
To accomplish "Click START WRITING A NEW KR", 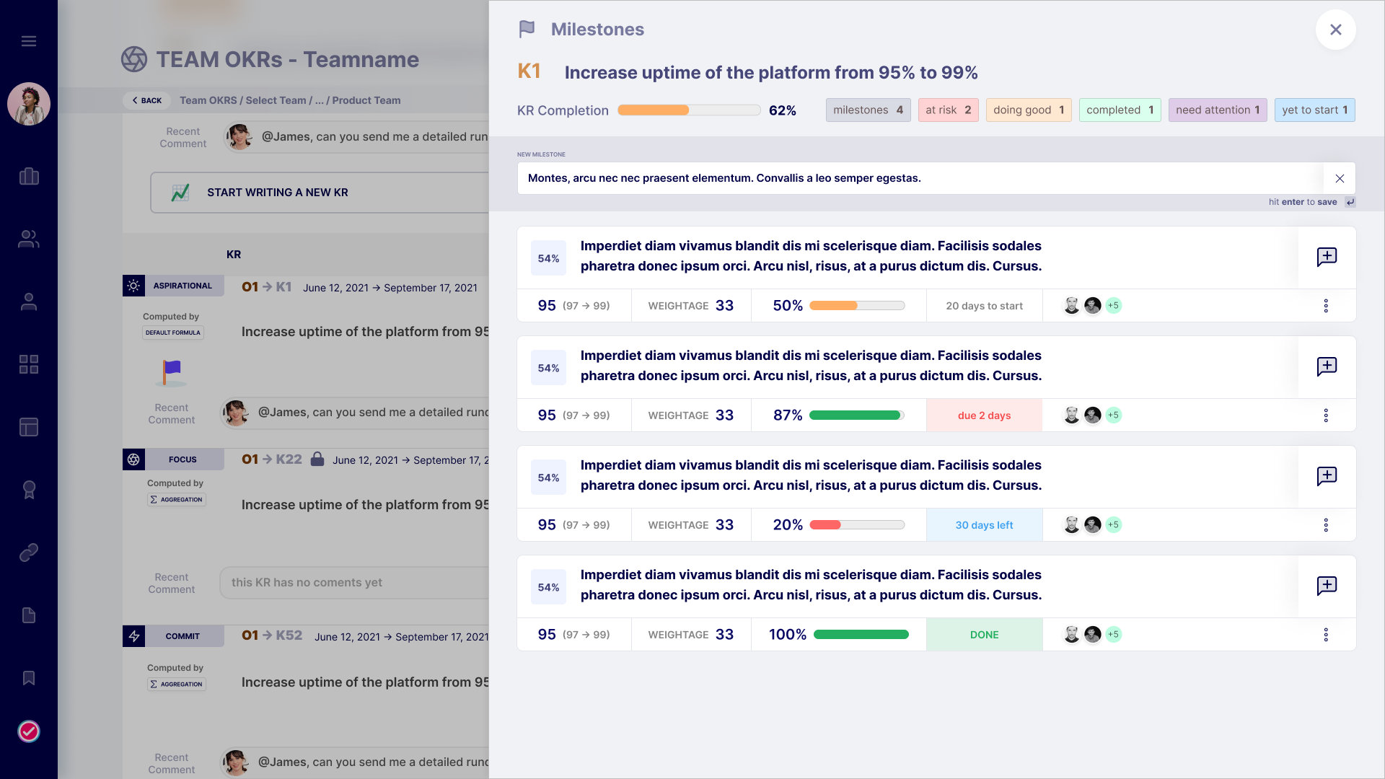I will [278, 193].
